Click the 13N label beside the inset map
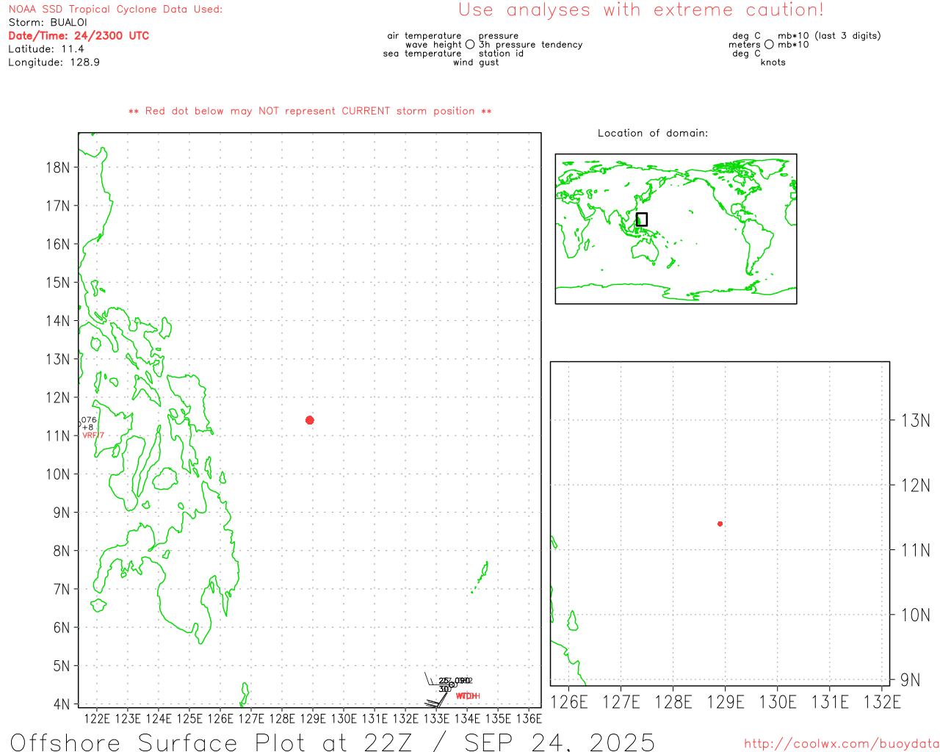Image resolution: width=940 pixels, height=752 pixels. (x=915, y=421)
